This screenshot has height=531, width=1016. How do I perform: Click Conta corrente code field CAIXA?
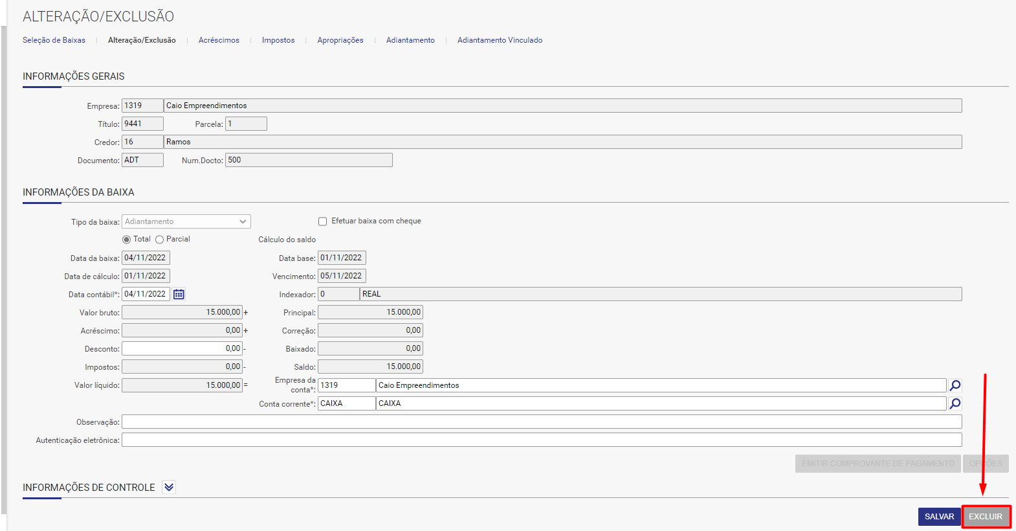[346, 403]
